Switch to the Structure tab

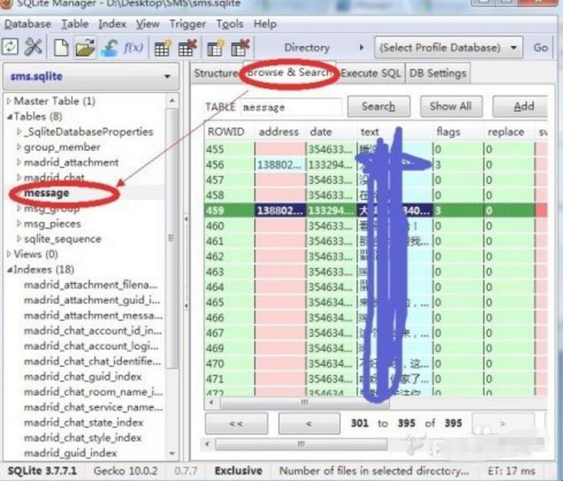(216, 73)
